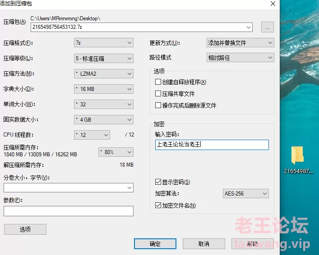This screenshot has width=319, height=255.
Task: Open the 加密算法 dropdown showing AES-256
Action: click(x=246, y=193)
